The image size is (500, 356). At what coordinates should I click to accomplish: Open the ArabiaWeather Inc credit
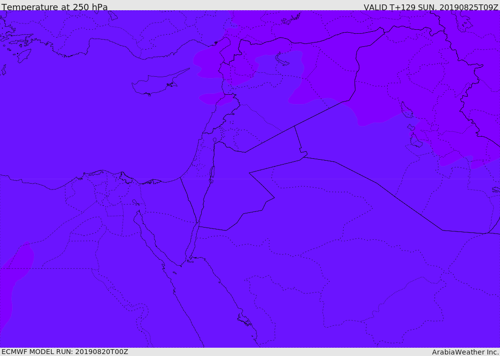tap(465, 352)
